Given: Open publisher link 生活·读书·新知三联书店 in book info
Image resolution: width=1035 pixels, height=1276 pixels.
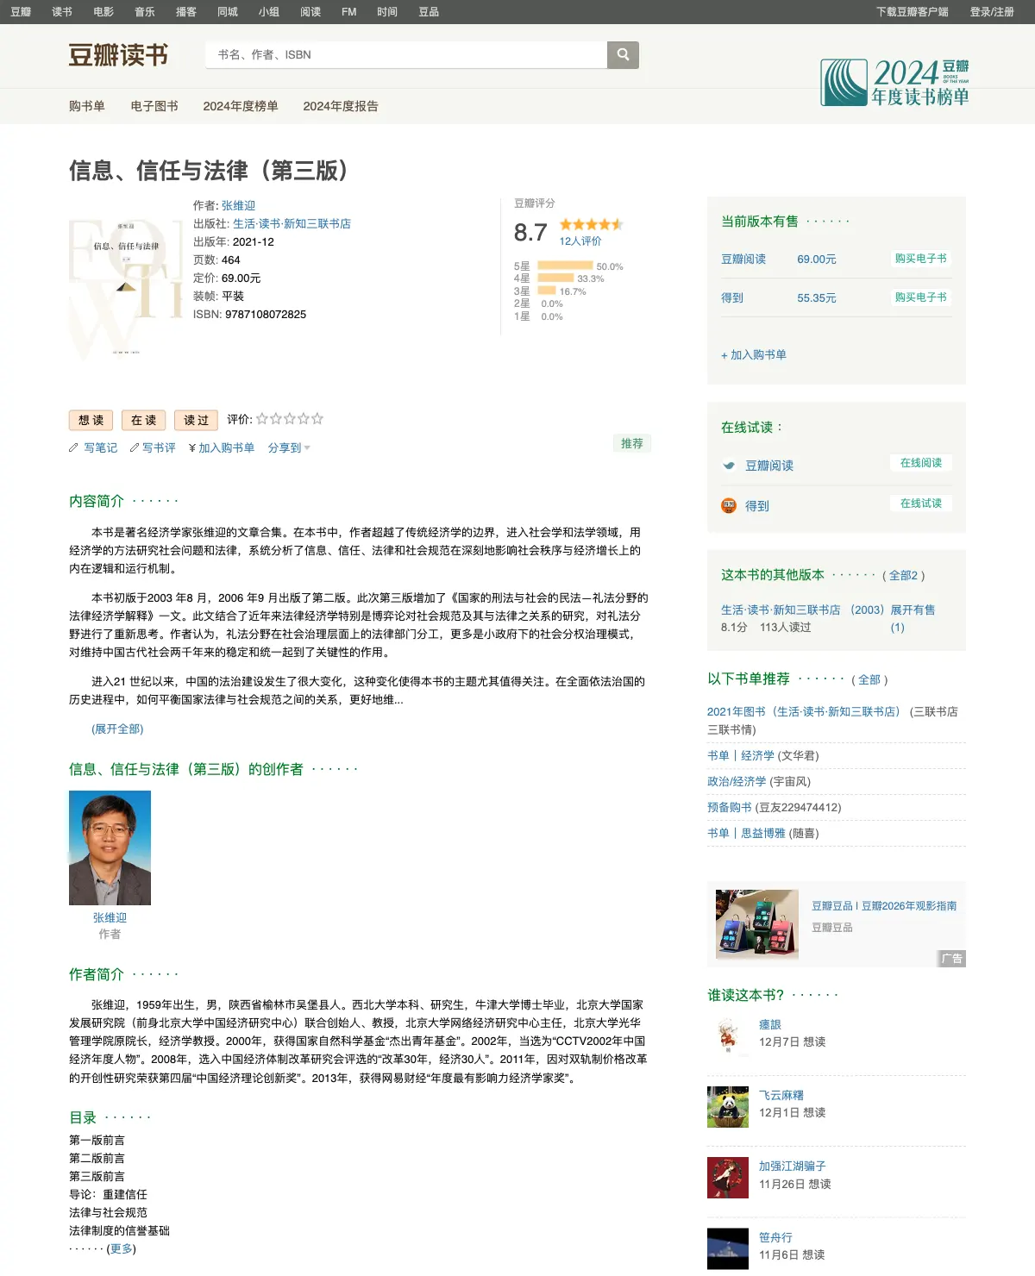Looking at the screenshot, I should [x=292, y=223].
